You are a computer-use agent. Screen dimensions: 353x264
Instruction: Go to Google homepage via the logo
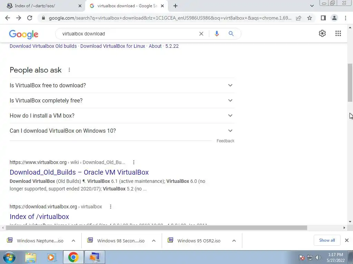tap(24, 34)
